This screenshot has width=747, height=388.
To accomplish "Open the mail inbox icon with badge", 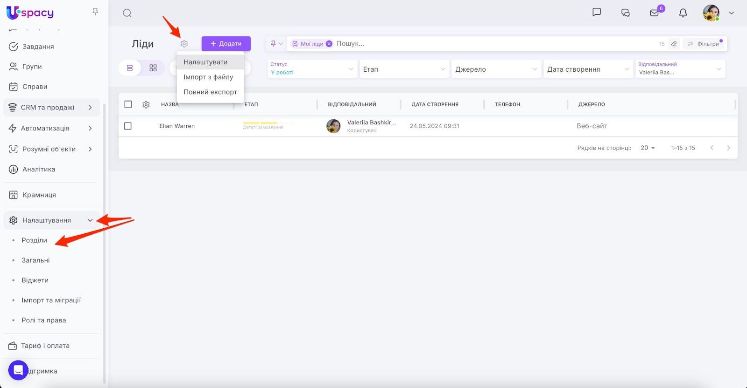I will point(655,13).
